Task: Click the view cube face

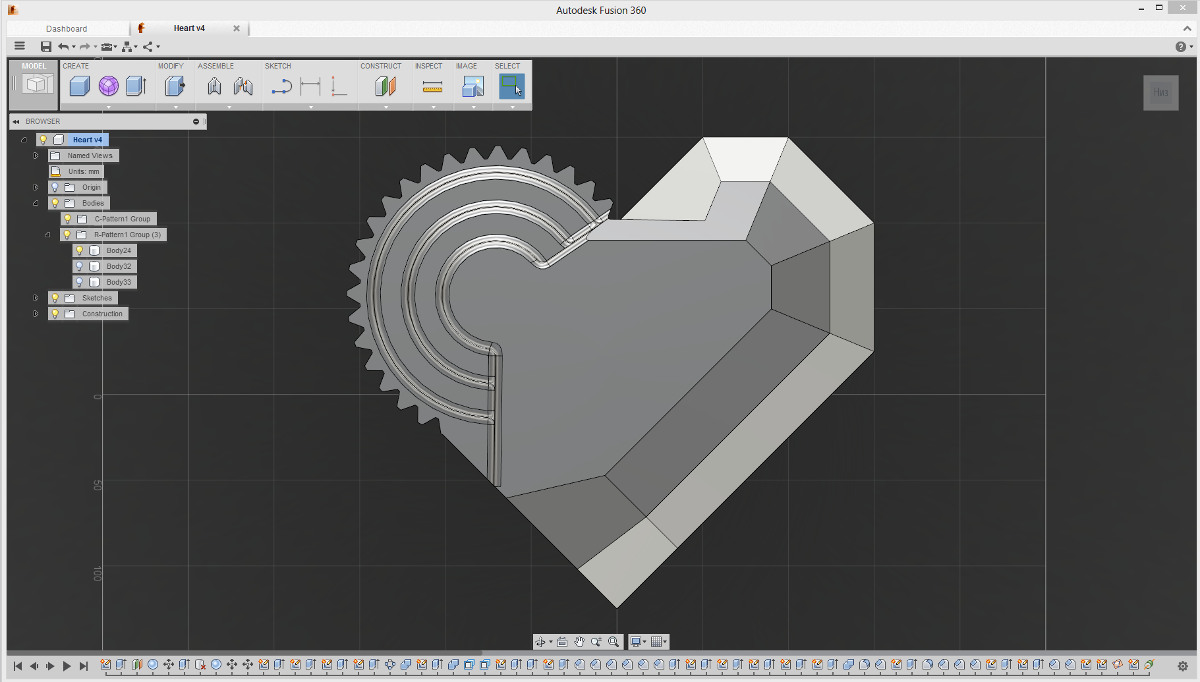Action: (1160, 93)
